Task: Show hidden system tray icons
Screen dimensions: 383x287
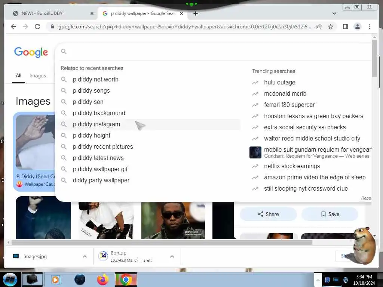Action: [318, 280]
